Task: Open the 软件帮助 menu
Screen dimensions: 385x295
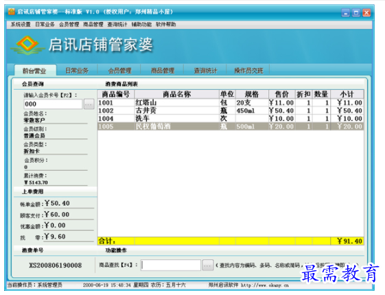Action: point(166,25)
